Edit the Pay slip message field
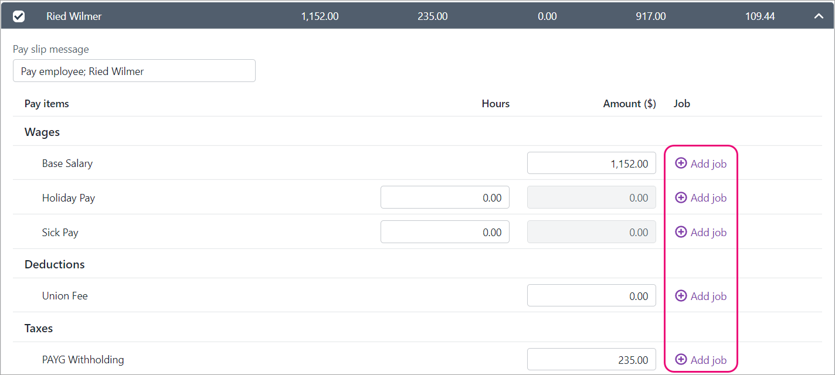The width and height of the screenshot is (835, 375). tap(134, 71)
